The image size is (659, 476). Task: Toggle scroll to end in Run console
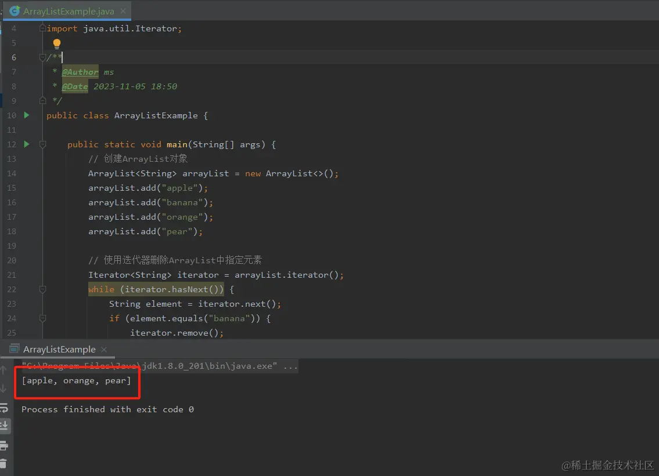pos(4,426)
